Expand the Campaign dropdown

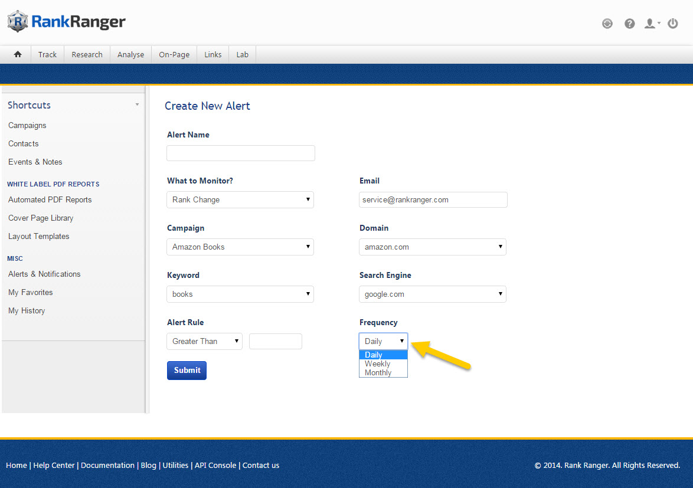(240, 247)
